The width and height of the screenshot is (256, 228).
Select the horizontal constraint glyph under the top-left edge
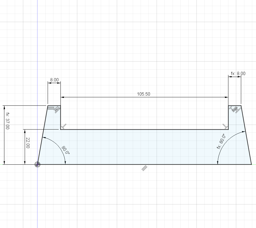(x=51, y=108)
